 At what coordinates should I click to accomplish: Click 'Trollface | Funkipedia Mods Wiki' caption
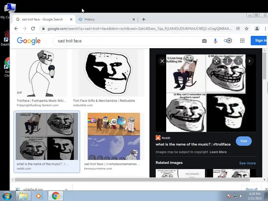click(x=41, y=101)
